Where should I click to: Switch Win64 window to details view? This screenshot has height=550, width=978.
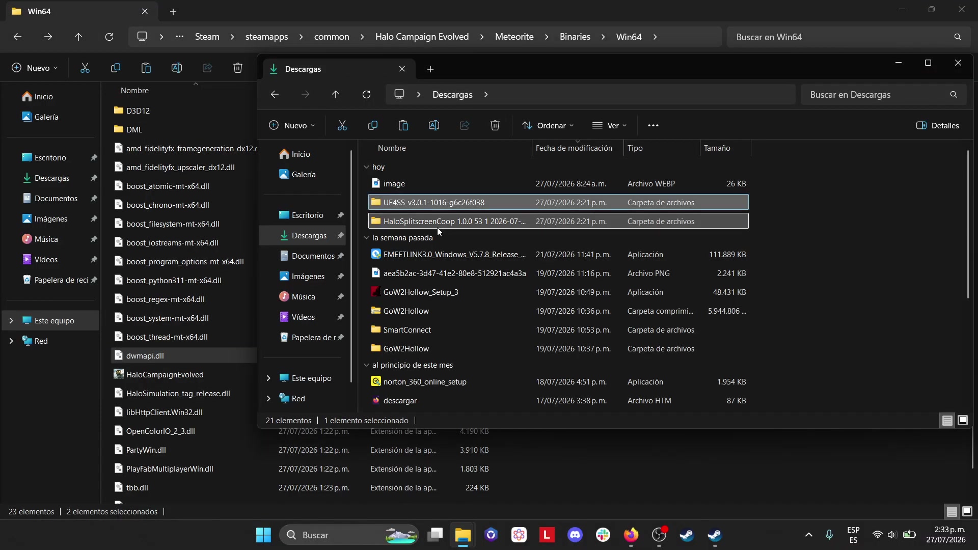(952, 511)
